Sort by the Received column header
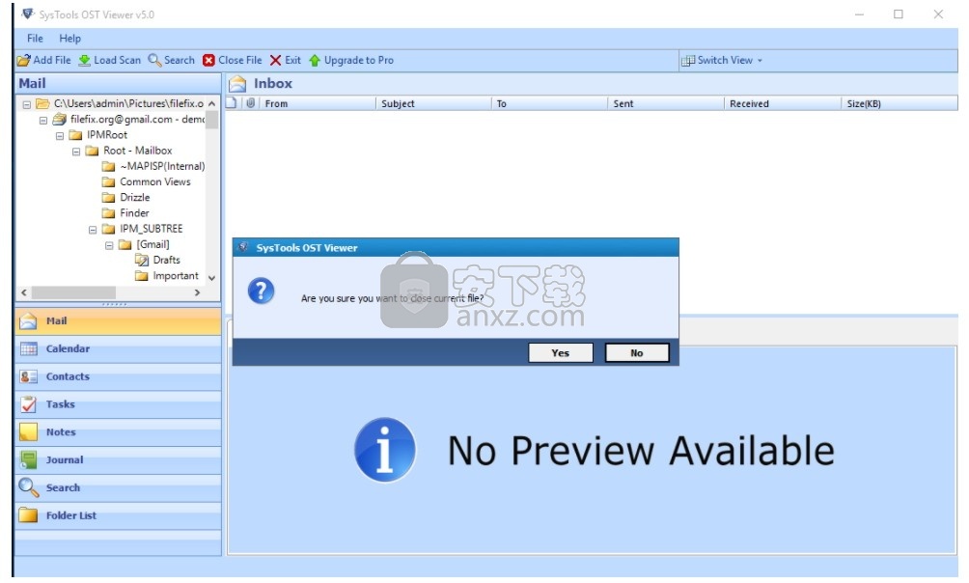Screen dimensions: 969x583 coord(783,104)
